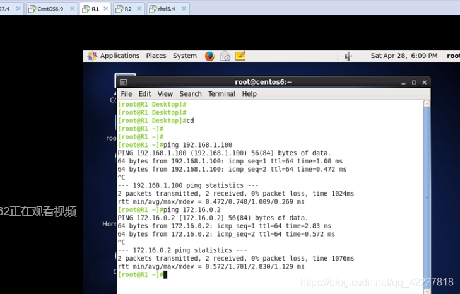Open the terminal Edit menu
Viewport: 460px width, 294px height.
pos(145,94)
